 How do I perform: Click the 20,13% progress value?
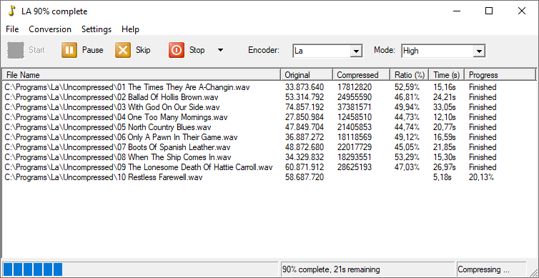click(481, 177)
